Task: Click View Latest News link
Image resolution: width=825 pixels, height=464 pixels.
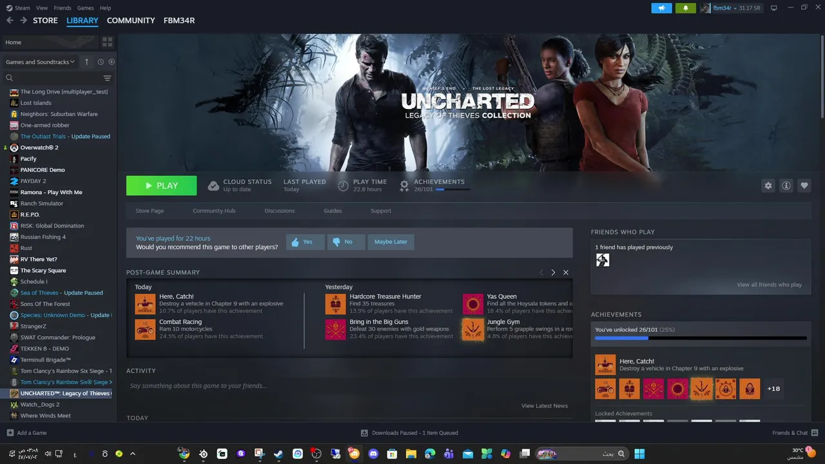Action: pyautogui.click(x=545, y=406)
